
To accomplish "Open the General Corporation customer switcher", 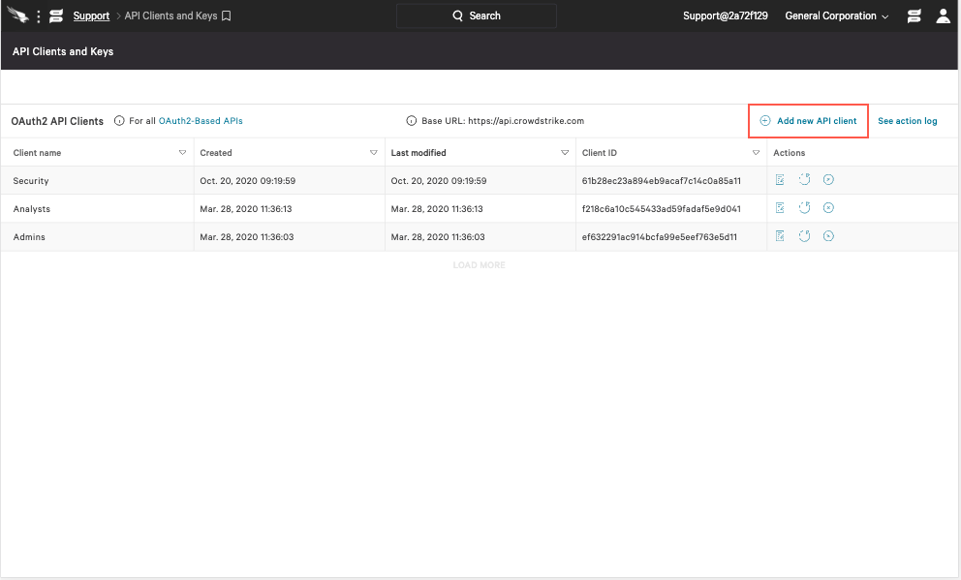I will click(x=834, y=15).
